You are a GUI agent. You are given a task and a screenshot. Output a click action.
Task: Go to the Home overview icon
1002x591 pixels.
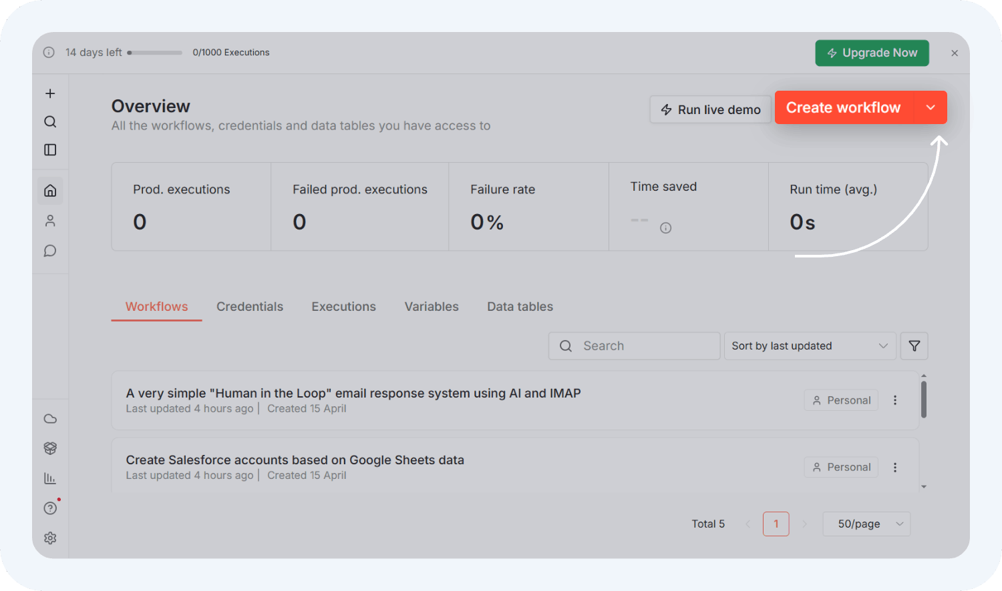[x=50, y=191]
